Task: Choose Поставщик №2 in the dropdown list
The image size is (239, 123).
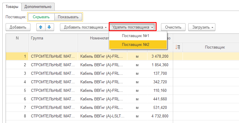Action: click(x=136, y=44)
